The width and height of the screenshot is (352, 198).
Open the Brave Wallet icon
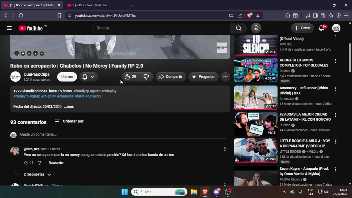click(x=323, y=16)
